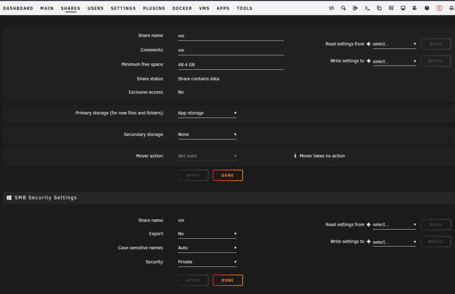The height and width of the screenshot is (294, 455).
Task: Open the Primary storage App-storage dropdown
Action: click(207, 113)
